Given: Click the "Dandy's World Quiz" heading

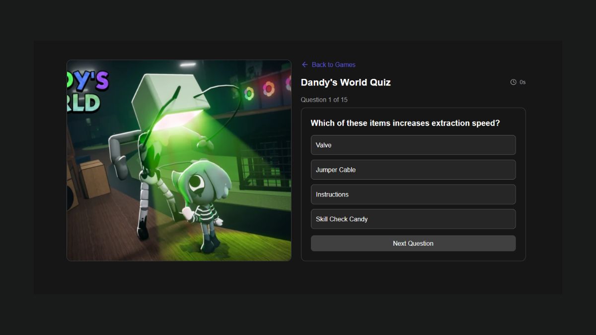Looking at the screenshot, I should point(346,82).
